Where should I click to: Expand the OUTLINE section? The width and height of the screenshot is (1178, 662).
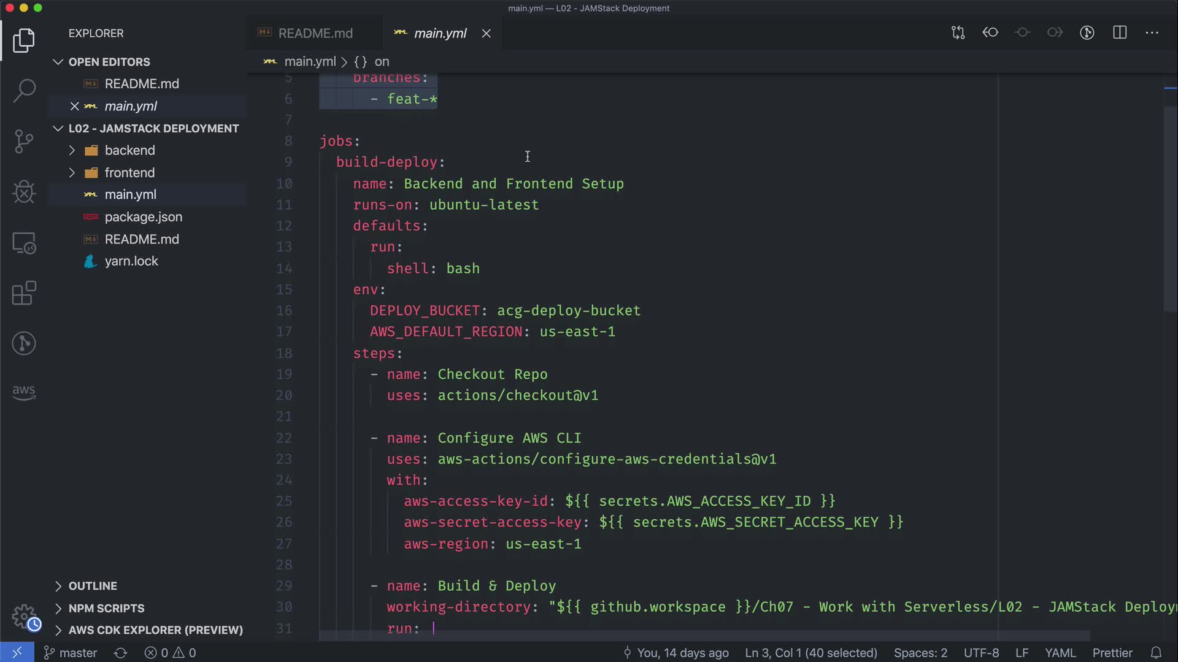[x=92, y=586]
